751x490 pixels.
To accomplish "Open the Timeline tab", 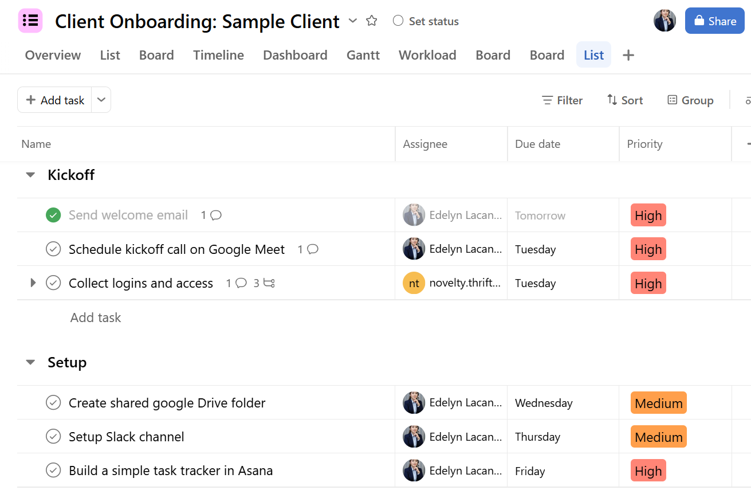I will [x=218, y=55].
